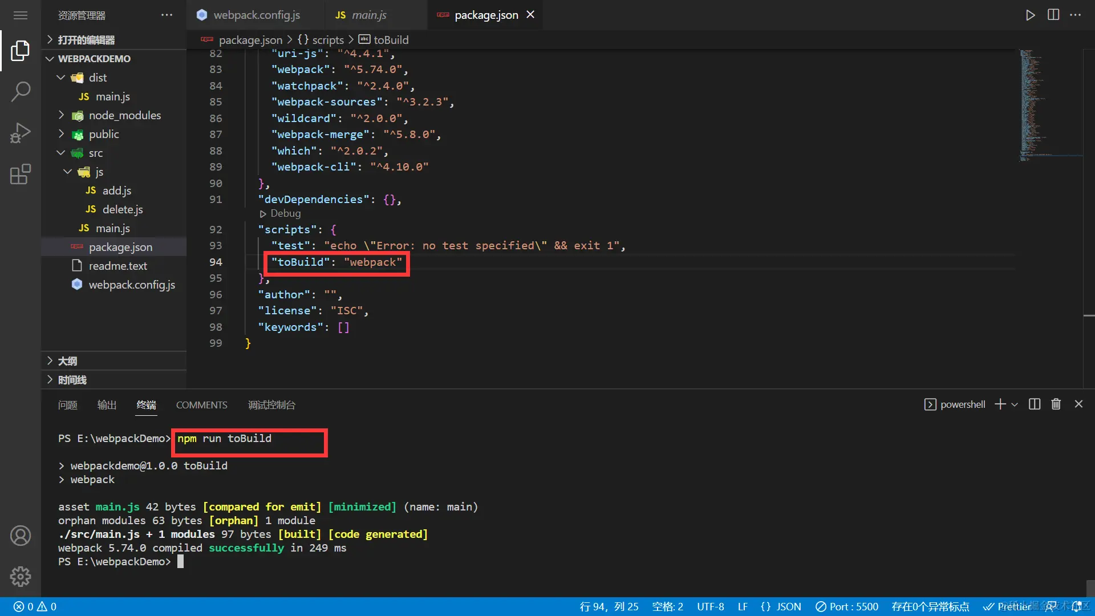This screenshot has width=1095, height=616.
Task: Split the terminal panel
Action: tap(1035, 404)
